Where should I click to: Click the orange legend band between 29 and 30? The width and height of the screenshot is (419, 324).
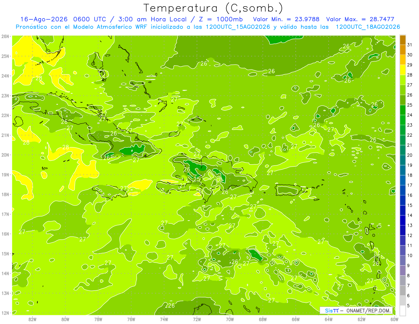click(403, 60)
